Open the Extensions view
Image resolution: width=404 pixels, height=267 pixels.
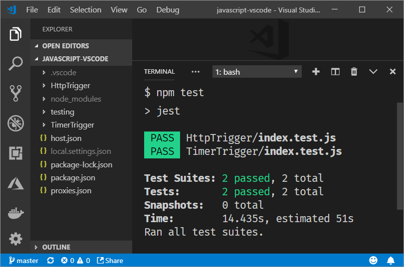(15, 153)
